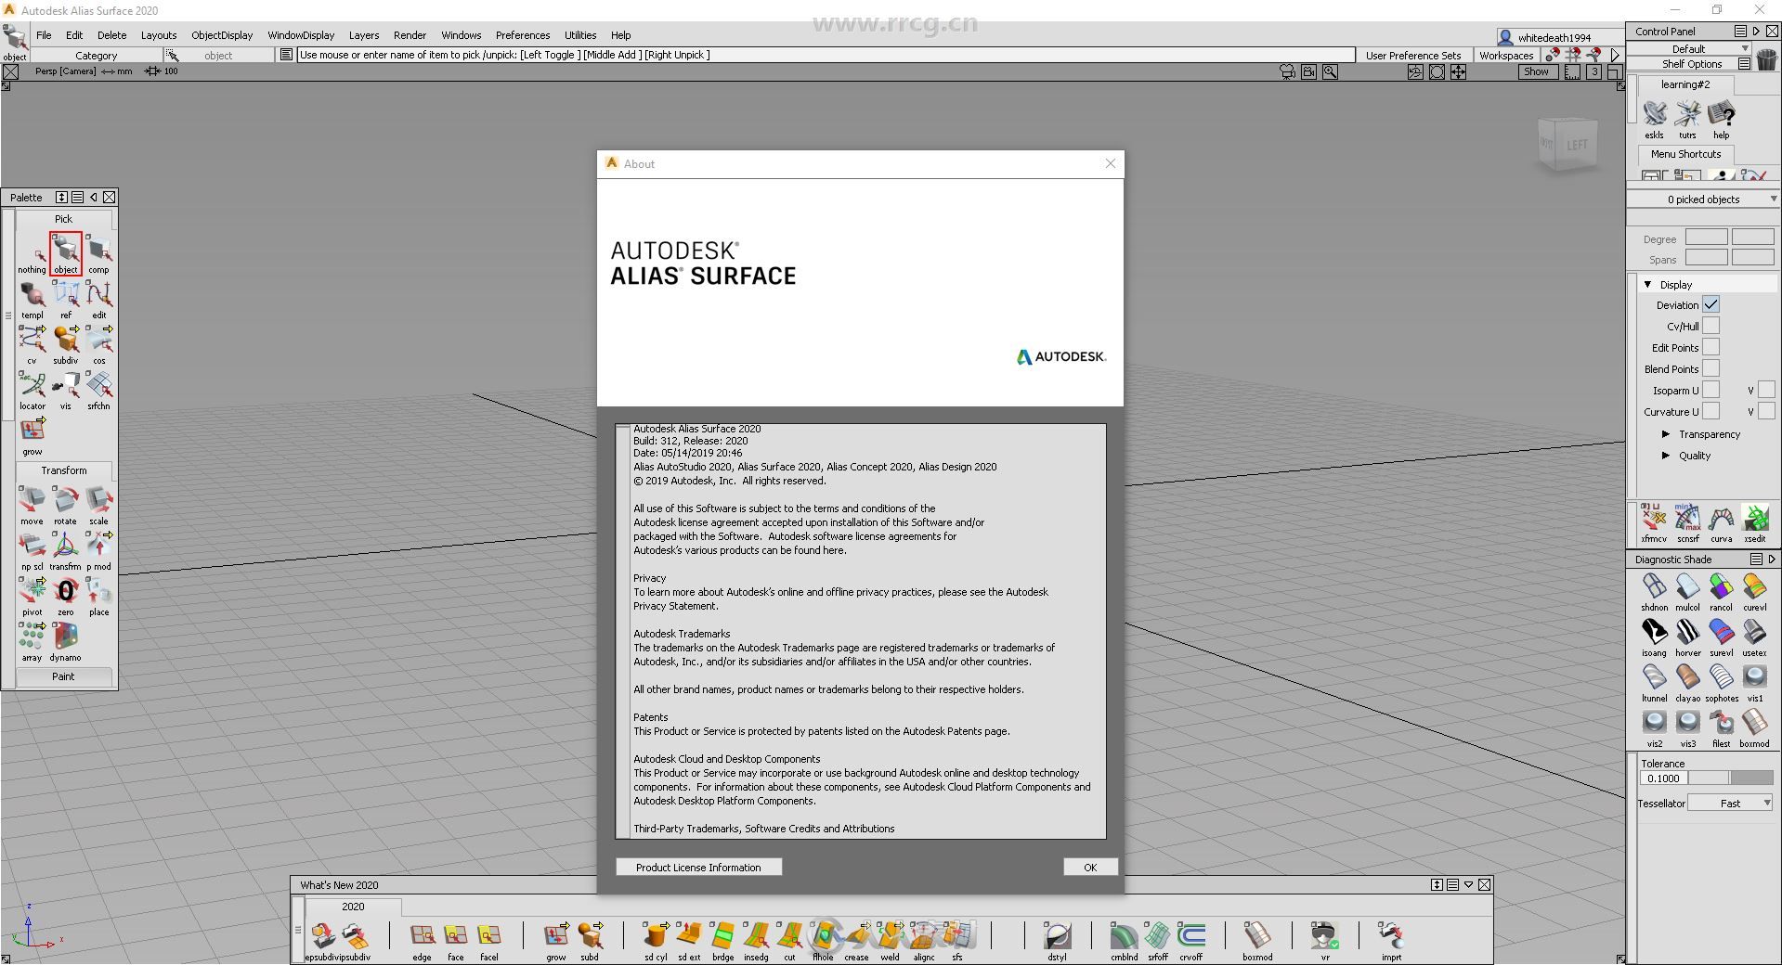Select the Curvature evaluation shade icon

[x=1754, y=592]
